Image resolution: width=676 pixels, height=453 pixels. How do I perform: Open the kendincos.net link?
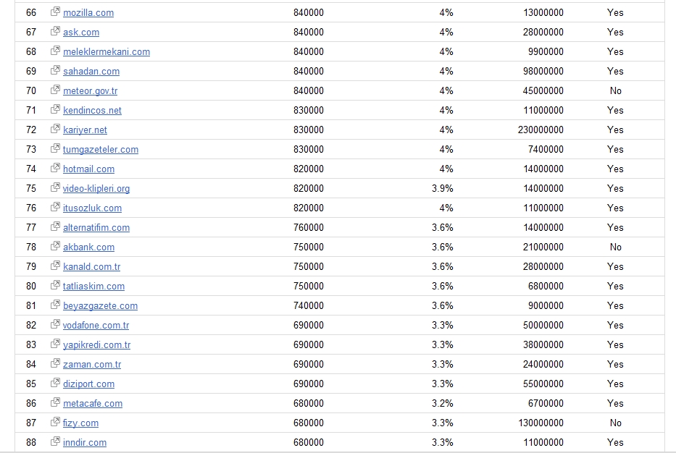pos(92,111)
